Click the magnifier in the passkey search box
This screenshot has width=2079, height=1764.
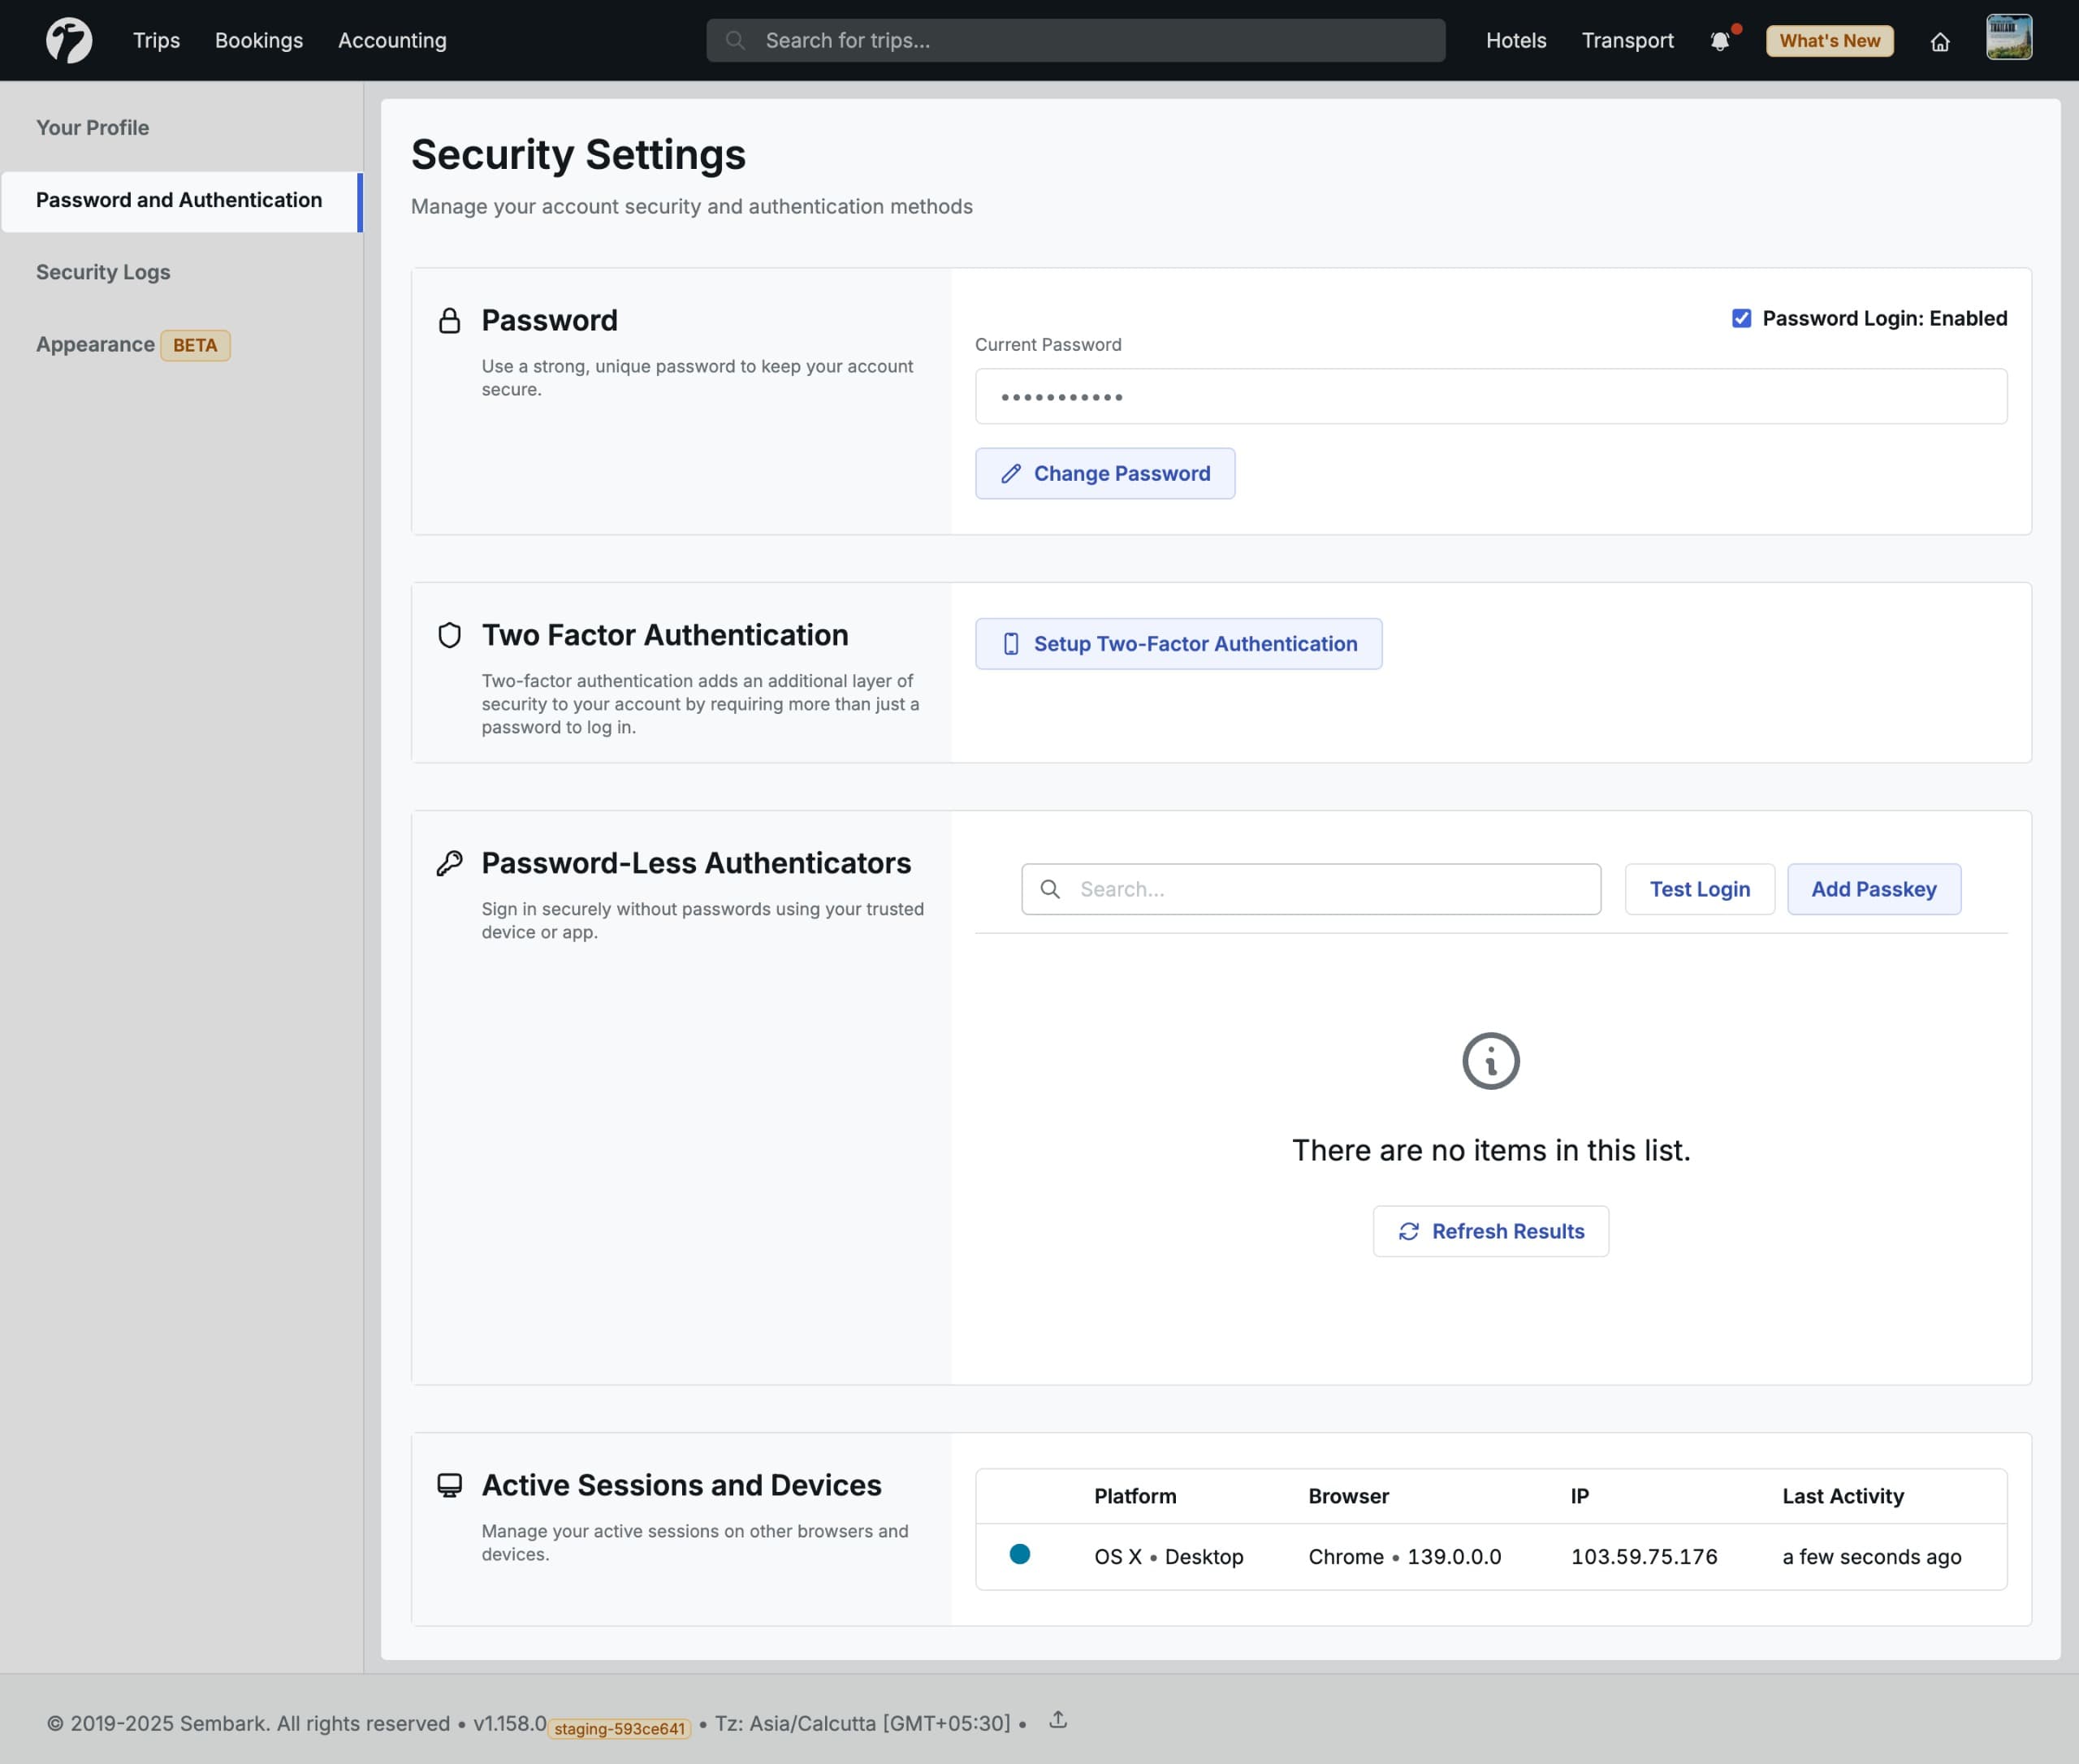(x=1052, y=889)
